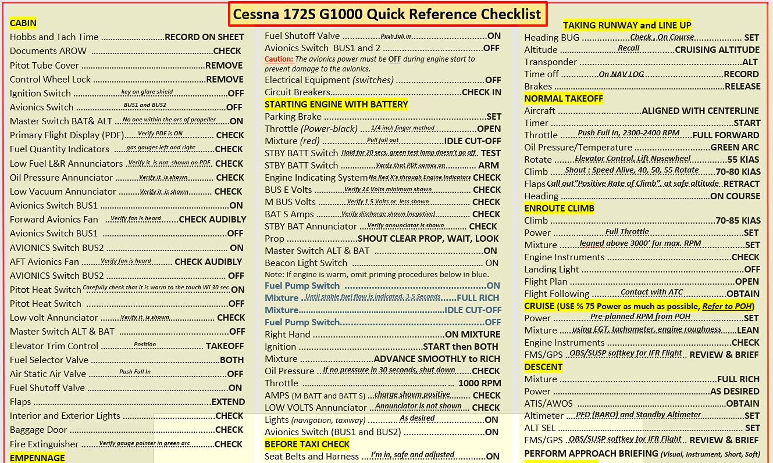Screen dimensions: 773x463
Task: Click the "BEFORE TAXI CHECK" heading
Action: click(307, 444)
